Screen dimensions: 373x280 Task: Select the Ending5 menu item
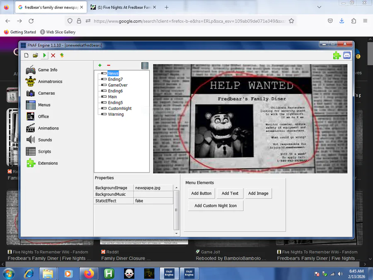tap(115, 102)
